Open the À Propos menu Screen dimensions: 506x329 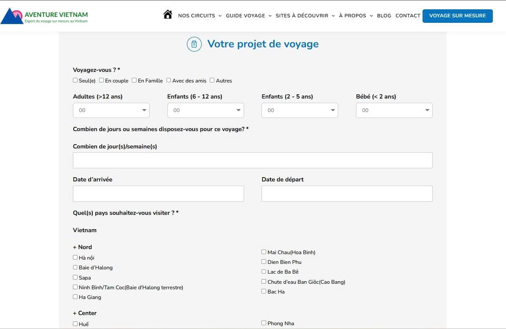[x=353, y=16]
